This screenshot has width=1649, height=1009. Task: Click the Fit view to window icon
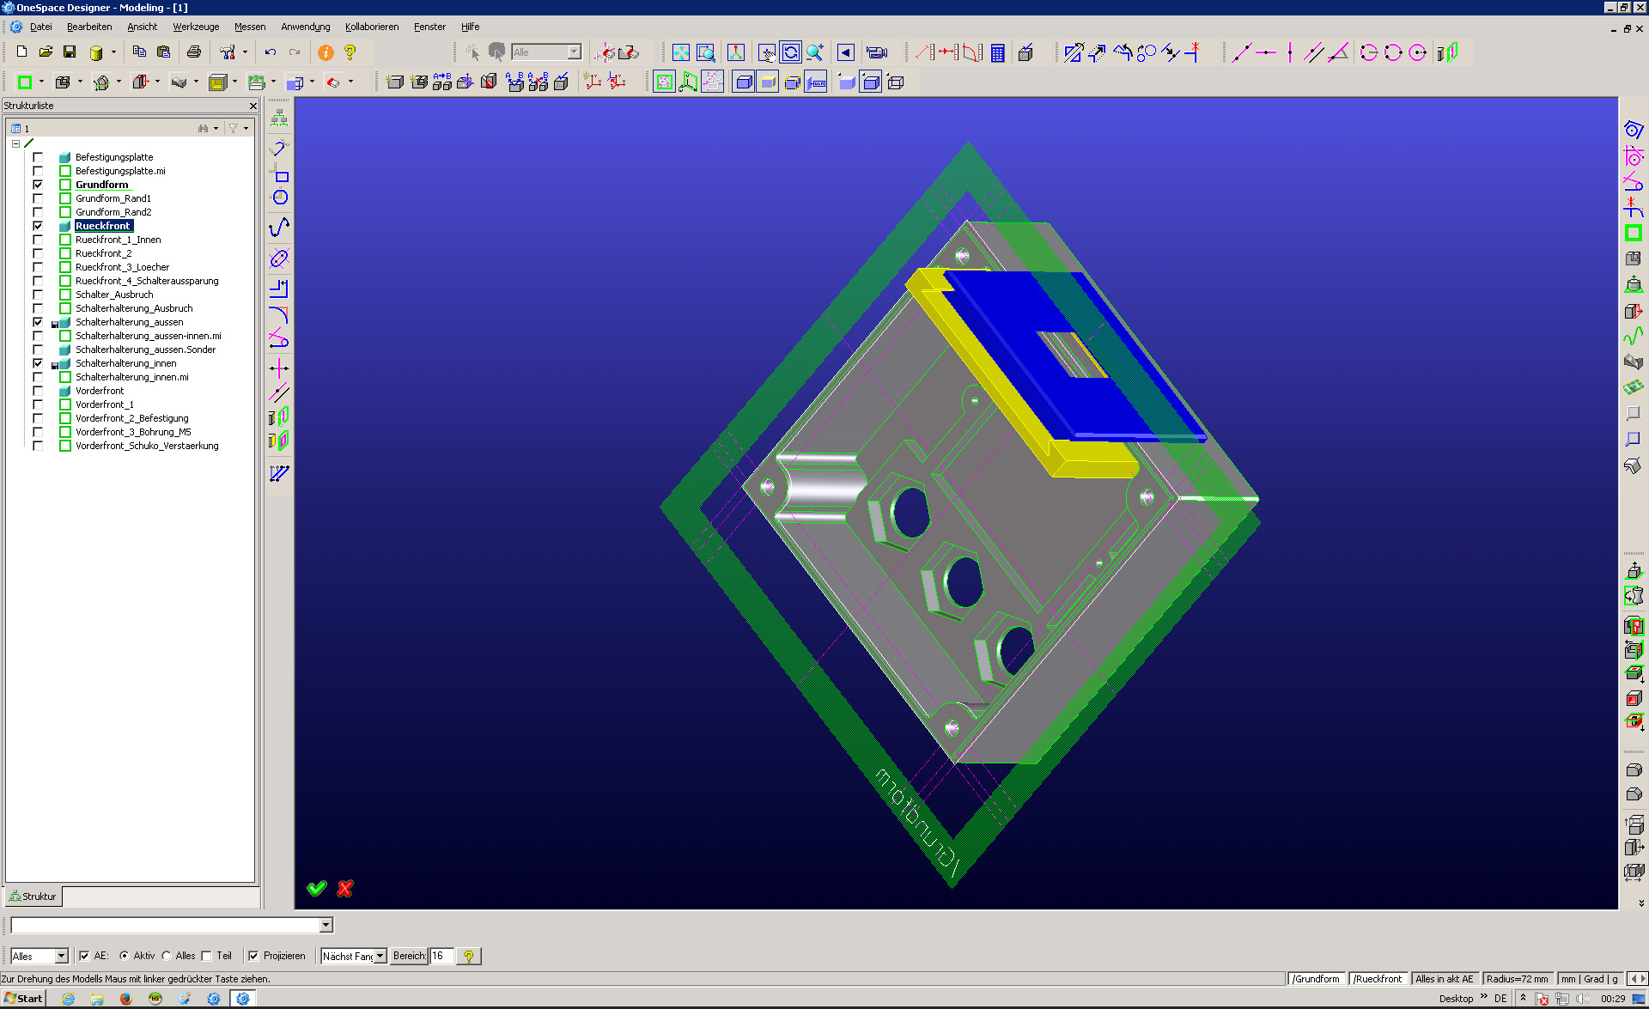(x=680, y=52)
